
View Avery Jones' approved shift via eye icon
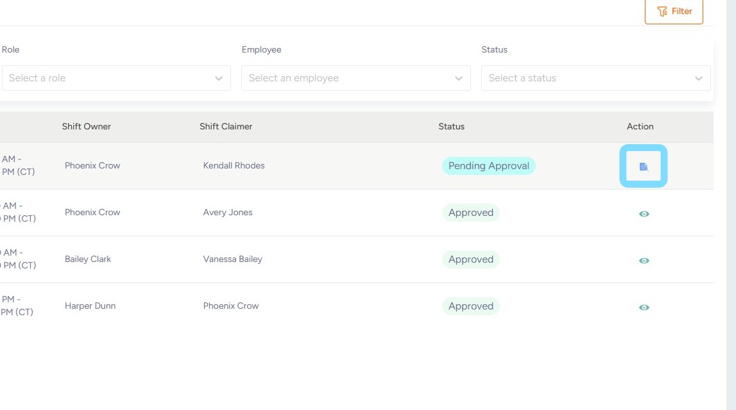point(644,214)
